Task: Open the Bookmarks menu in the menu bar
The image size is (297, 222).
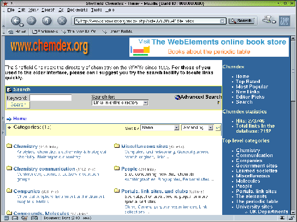Action: coord(78,10)
